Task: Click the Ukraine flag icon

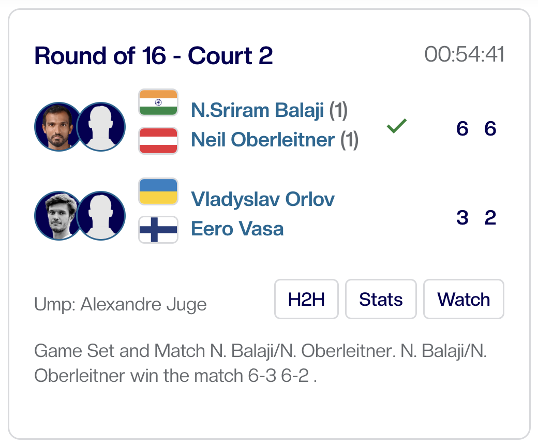Action: [158, 191]
